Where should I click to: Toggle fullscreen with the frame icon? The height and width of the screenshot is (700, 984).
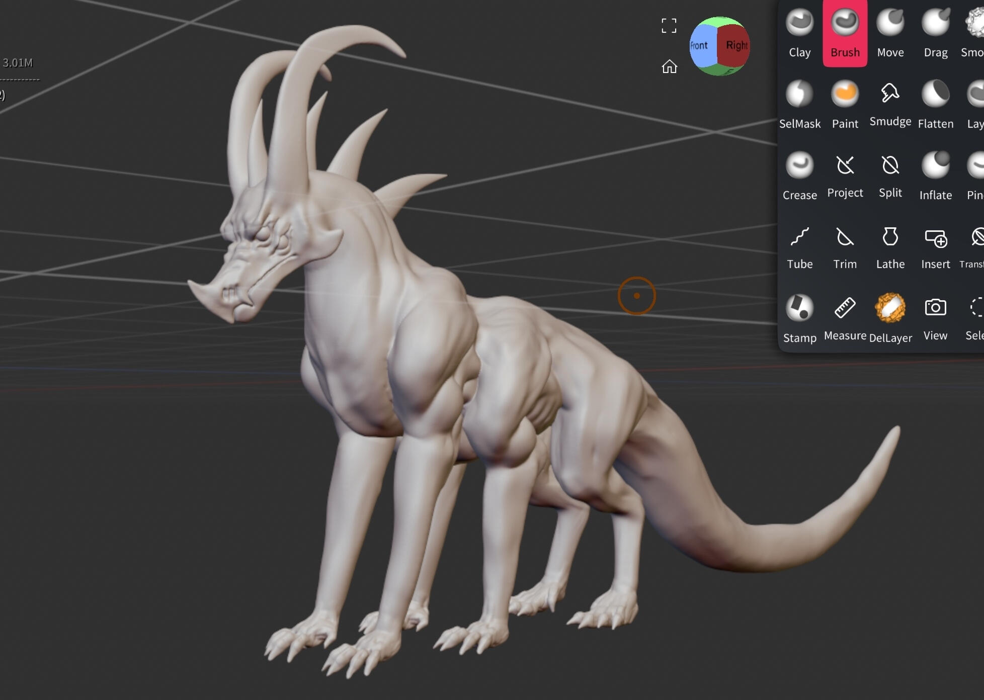click(669, 26)
